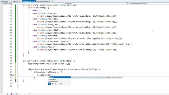Screen dimensions: 169x95
Task: Open the zoom percentage dropdown in status bar
Action: (3, 94)
